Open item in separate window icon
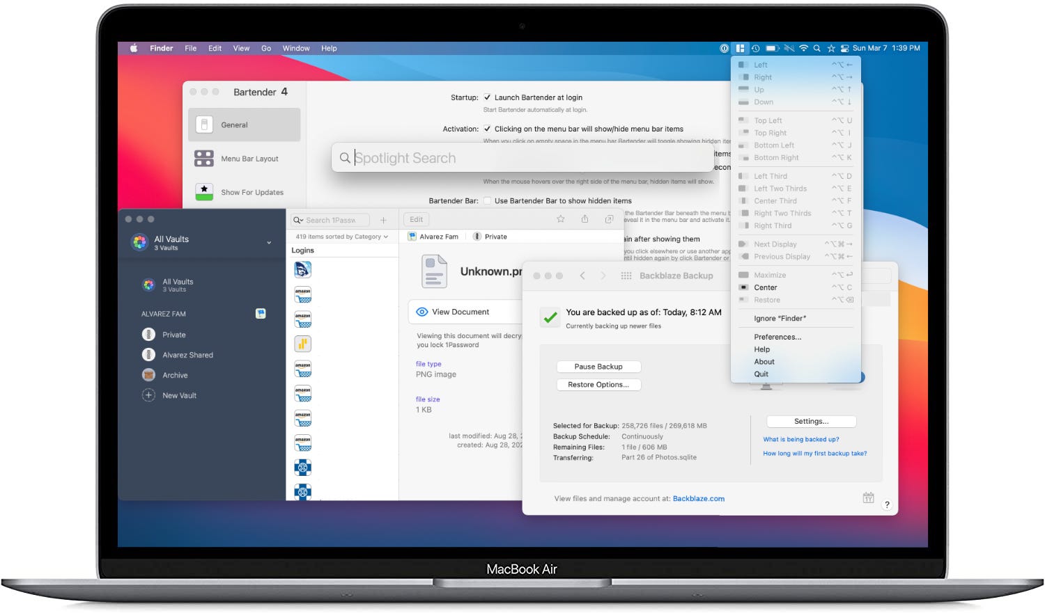The width and height of the screenshot is (1045, 613). (x=609, y=219)
